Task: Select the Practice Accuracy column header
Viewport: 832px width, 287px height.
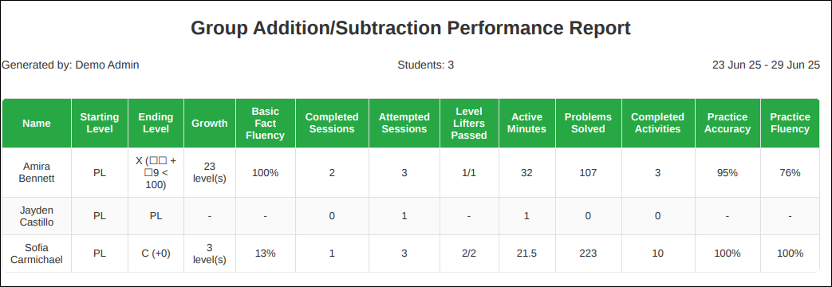Action: [728, 123]
